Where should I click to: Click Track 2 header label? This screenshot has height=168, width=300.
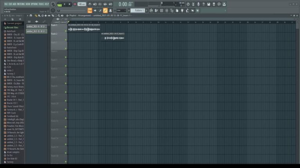click(x=54, y=34)
